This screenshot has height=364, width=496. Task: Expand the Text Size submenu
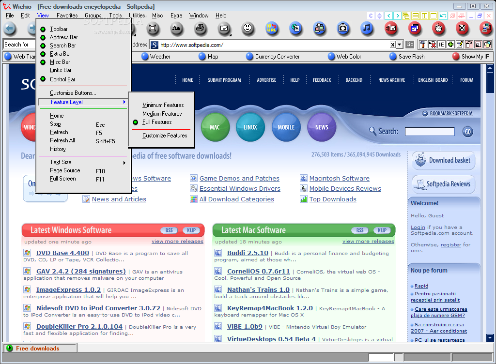click(x=83, y=162)
